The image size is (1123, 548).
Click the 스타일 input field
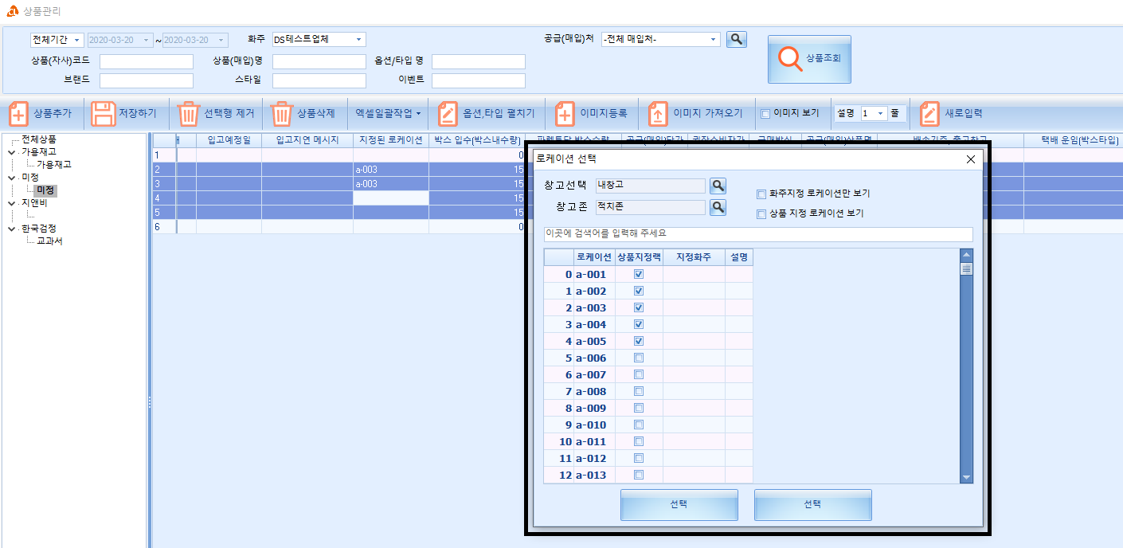[x=319, y=80]
